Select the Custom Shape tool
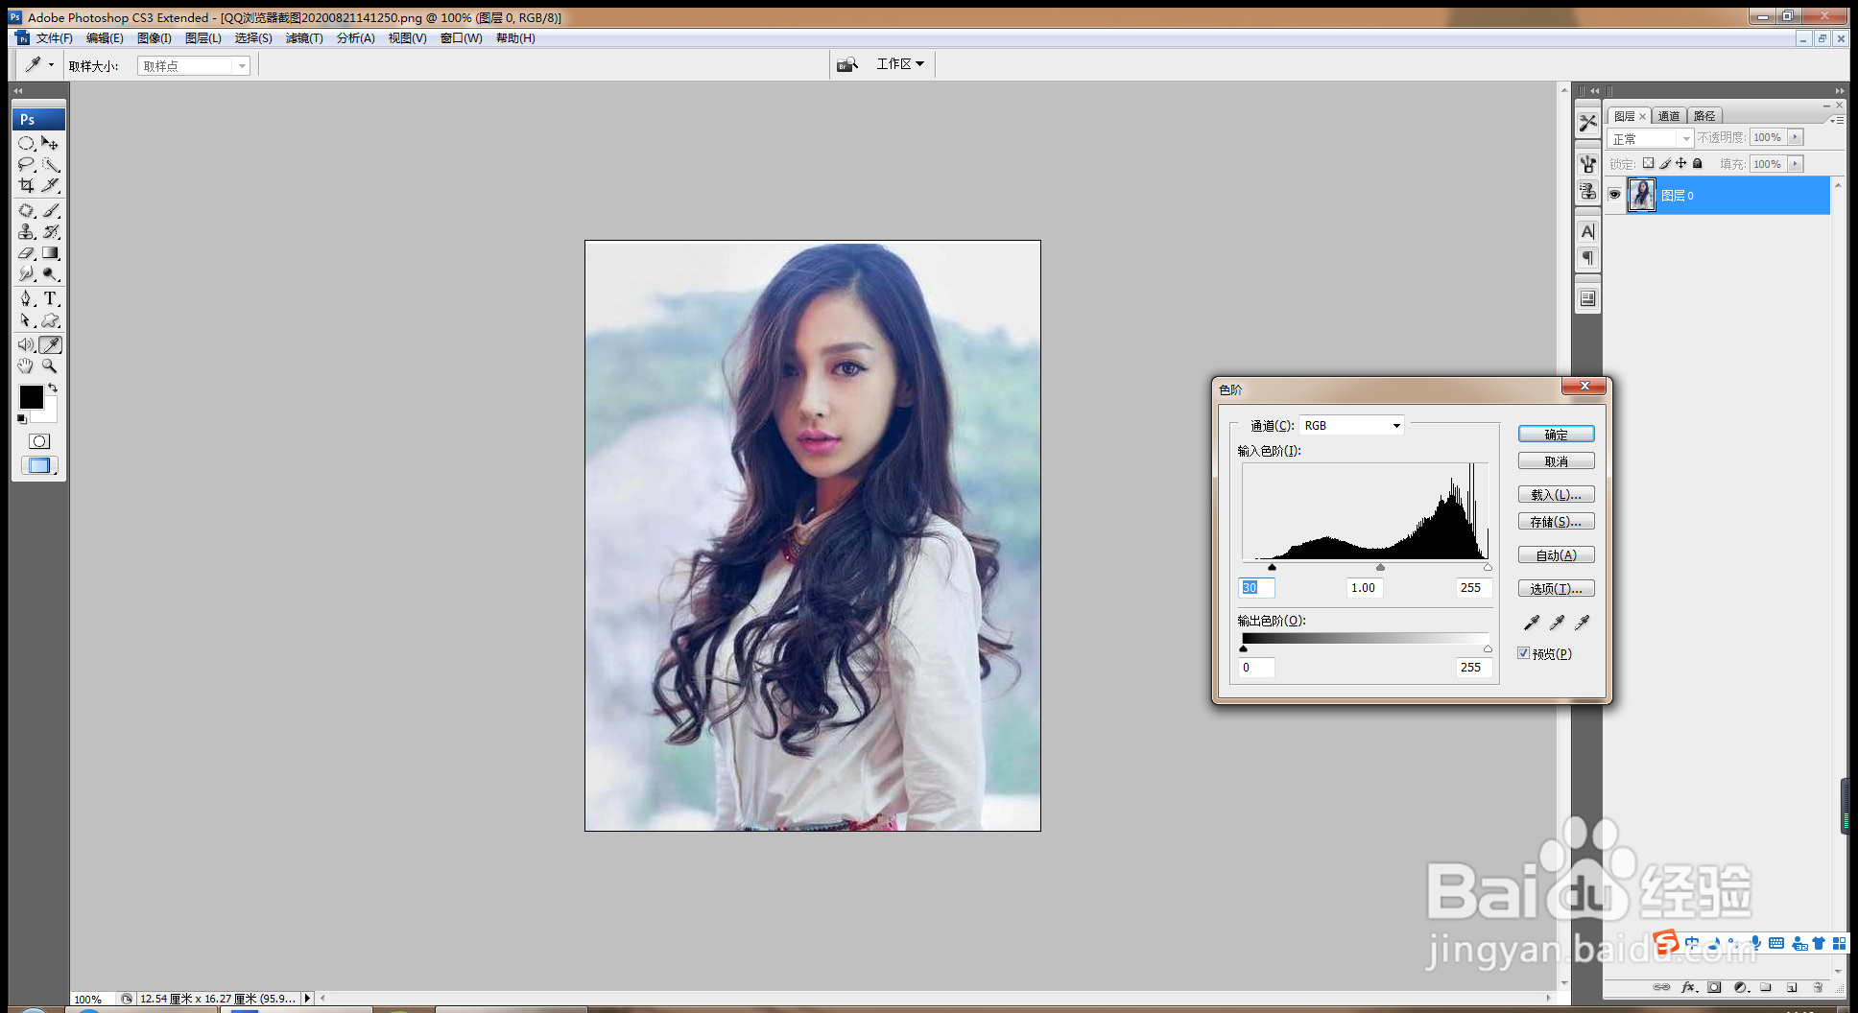This screenshot has width=1858, height=1013. click(x=51, y=320)
